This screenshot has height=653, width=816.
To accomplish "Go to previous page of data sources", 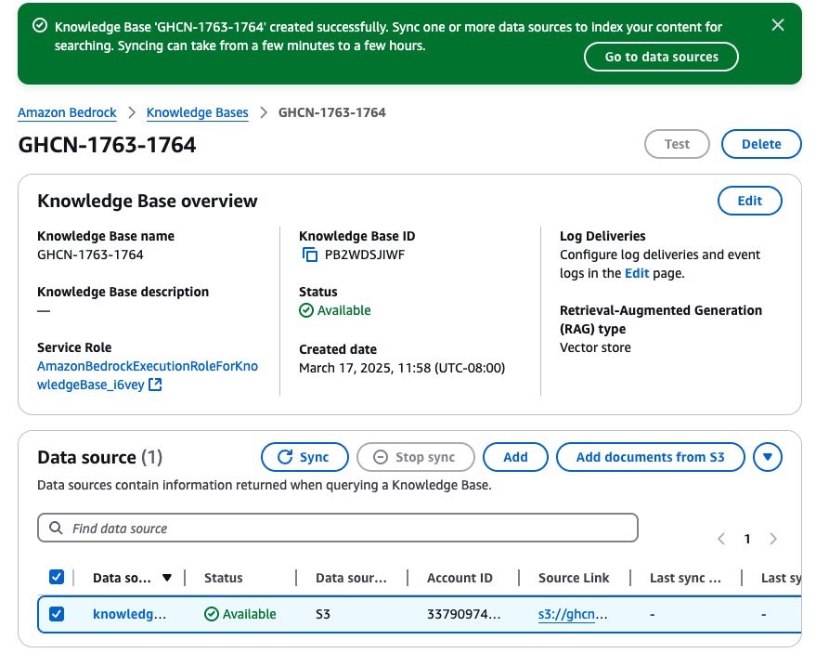I will [721, 539].
